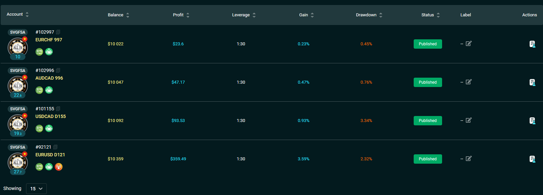The width and height of the screenshot is (543, 195).
Task: Open the EURUSD D121 account link
Action: pyautogui.click(x=50, y=155)
